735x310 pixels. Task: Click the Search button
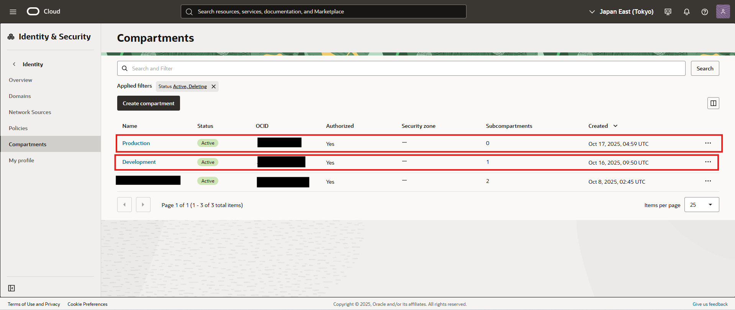coord(705,69)
